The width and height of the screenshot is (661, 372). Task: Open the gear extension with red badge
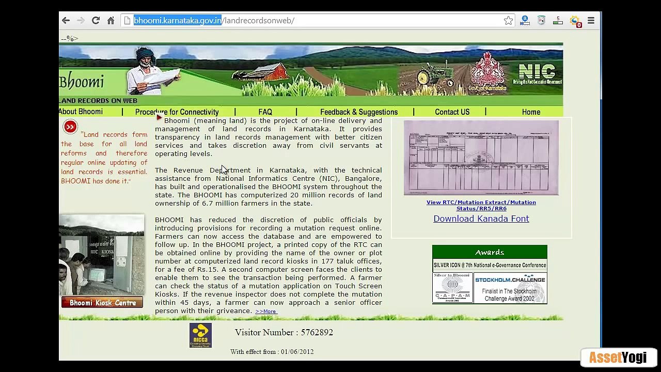[575, 21]
